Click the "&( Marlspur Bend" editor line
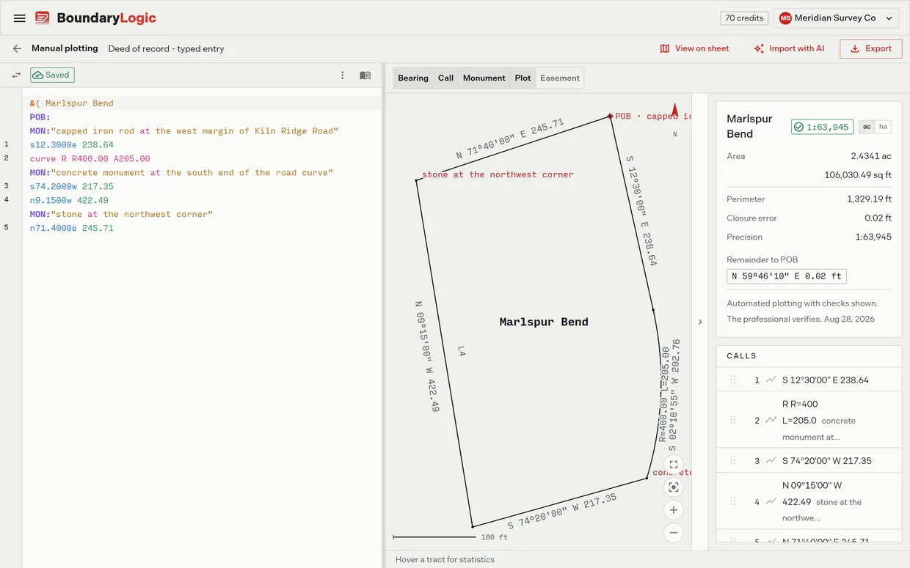The height and width of the screenshot is (568, 910). 72,103
